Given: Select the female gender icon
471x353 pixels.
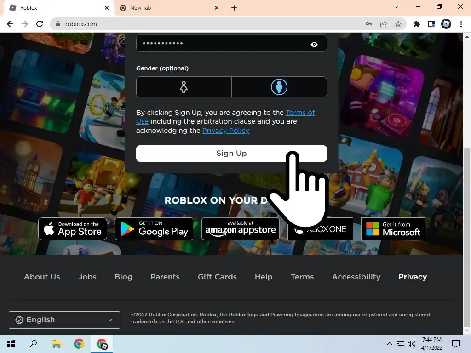Looking at the screenshot, I should pos(184,87).
